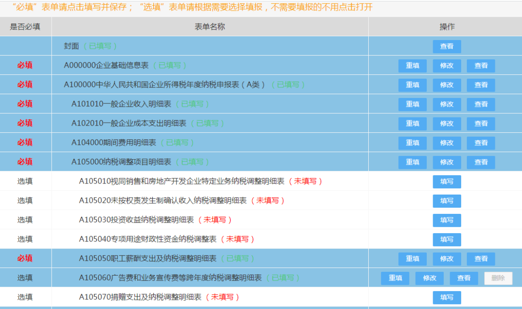Viewport: 522px width, 309px height.
Task: Click 查看 button for 封面 row
Action: 447,46
